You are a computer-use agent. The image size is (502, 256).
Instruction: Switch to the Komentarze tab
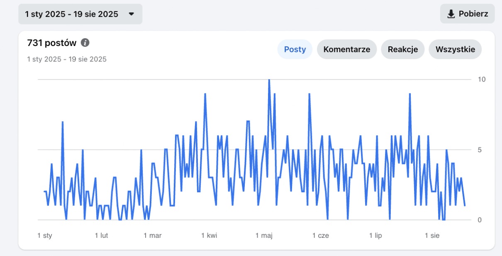(x=346, y=49)
